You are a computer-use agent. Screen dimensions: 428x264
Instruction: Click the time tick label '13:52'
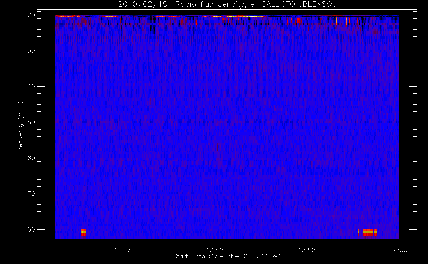(x=215, y=250)
